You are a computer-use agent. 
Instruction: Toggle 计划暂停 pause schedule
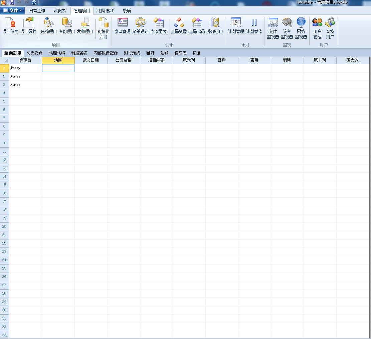coord(254,25)
